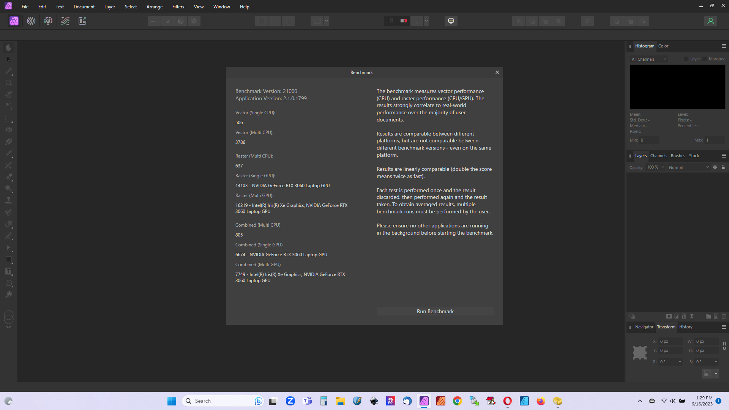
Task: Click the Auto White Balance icon
Action: point(194,21)
